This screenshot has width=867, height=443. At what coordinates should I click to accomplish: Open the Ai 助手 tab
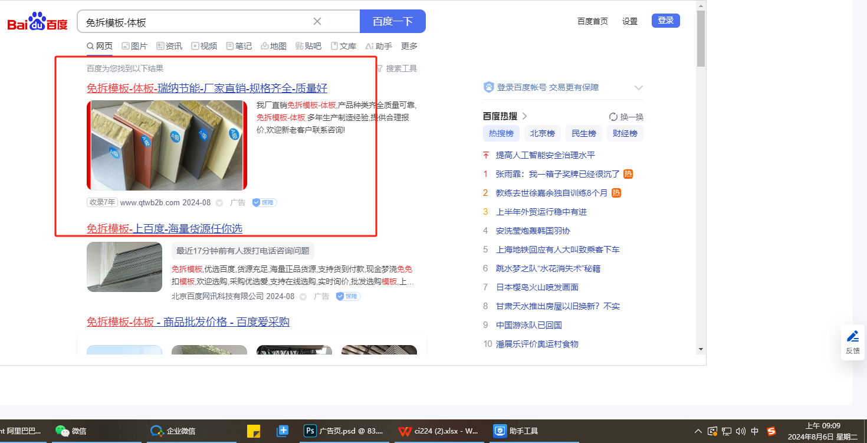click(x=379, y=46)
